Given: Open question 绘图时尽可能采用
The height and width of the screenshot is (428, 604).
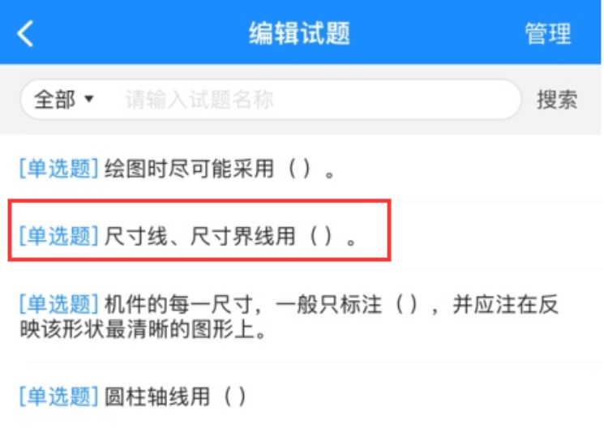Looking at the screenshot, I should point(301,169).
